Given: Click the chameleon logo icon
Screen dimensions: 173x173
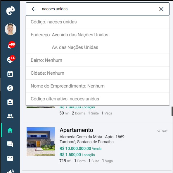Looking at the screenshot, I should (10, 11).
